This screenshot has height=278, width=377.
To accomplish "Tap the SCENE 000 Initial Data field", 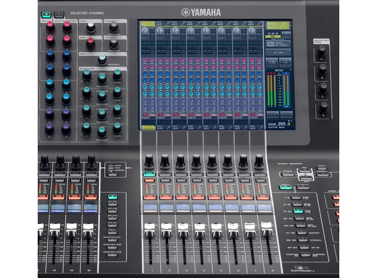I will coord(279,125).
